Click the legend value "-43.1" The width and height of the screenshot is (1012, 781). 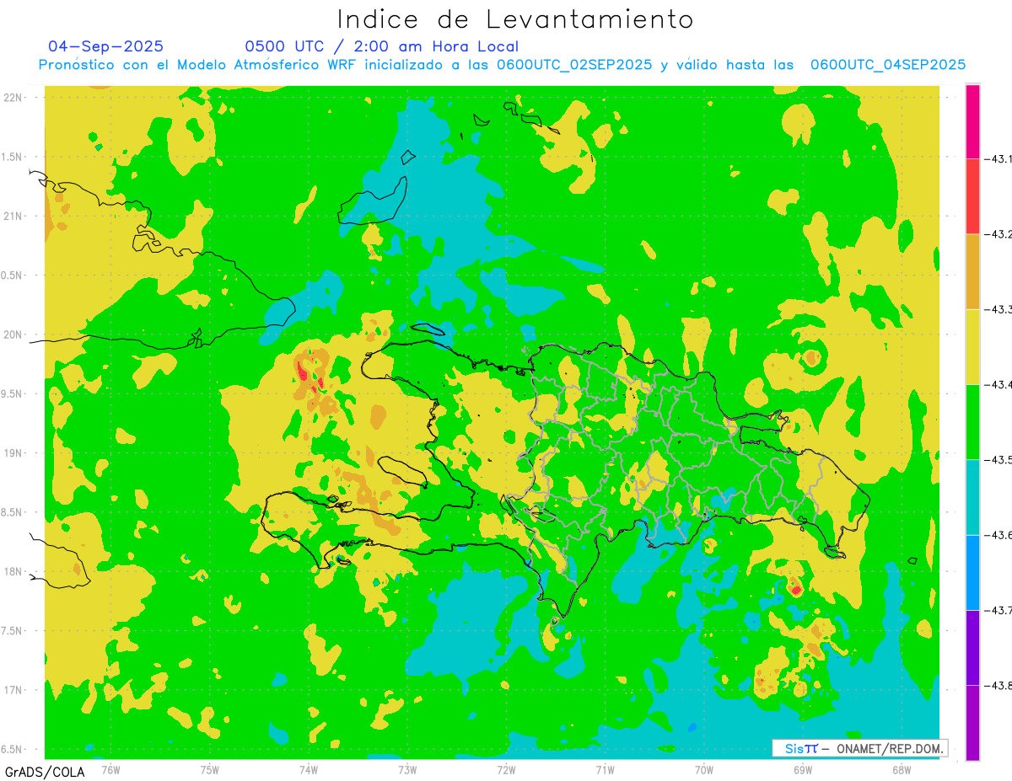[x=997, y=158]
